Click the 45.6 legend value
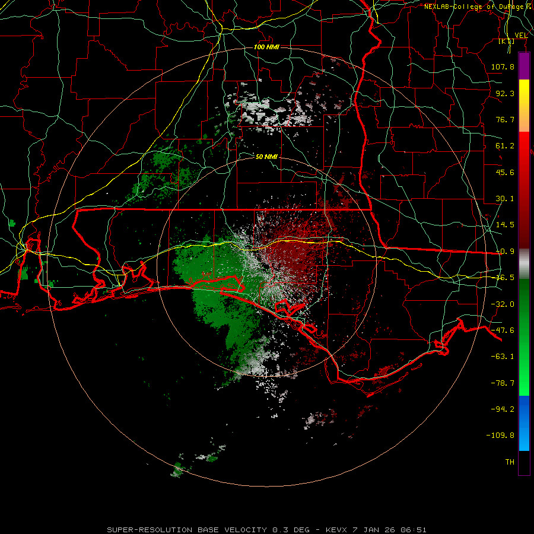This screenshot has height=534, width=534. coord(505,172)
